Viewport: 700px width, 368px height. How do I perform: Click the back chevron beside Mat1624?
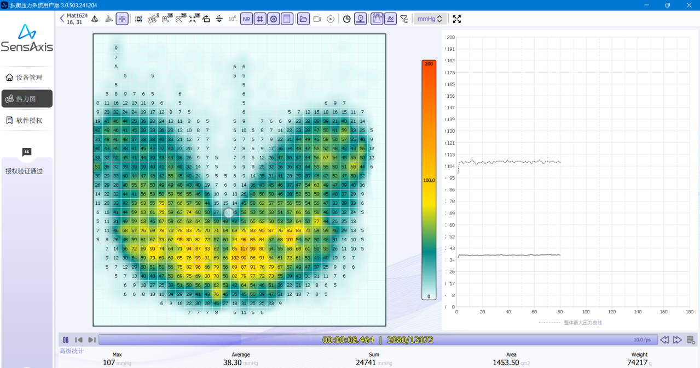pos(62,19)
